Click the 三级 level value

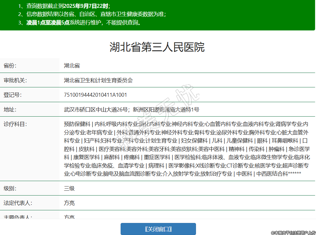pos(69,189)
